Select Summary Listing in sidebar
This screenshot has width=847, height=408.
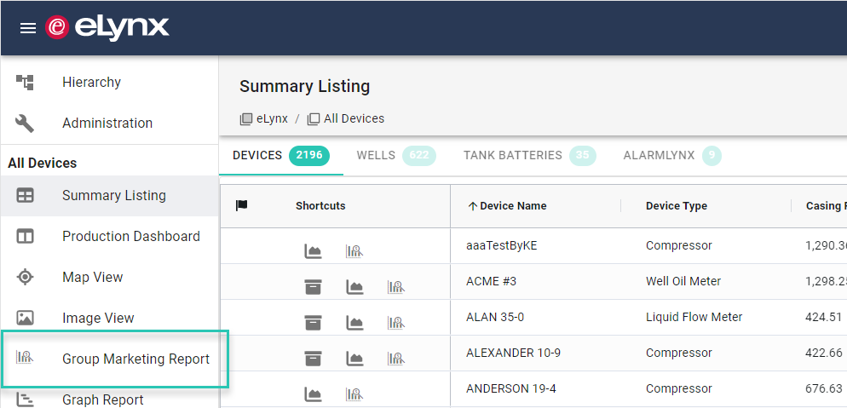[x=109, y=195]
